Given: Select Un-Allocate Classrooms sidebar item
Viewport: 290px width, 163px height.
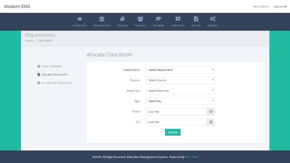Looking at the screenshot, I should (x=56, y=83).
